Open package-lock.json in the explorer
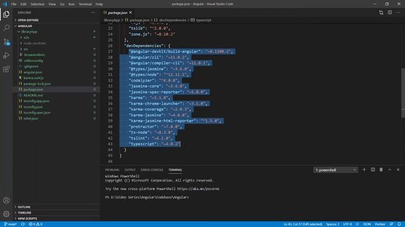 tap(56, 84)
